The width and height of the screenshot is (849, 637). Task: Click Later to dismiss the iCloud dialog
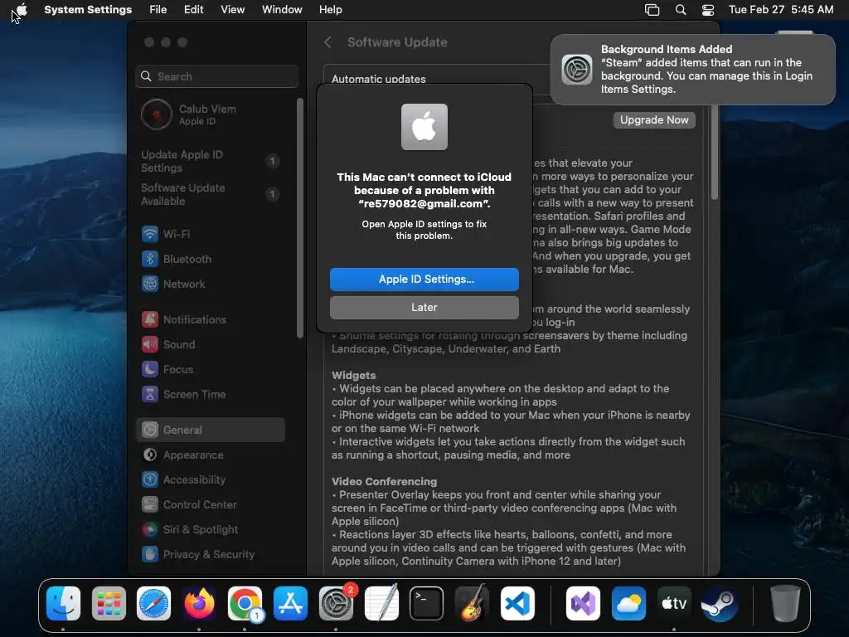[424, 307]
